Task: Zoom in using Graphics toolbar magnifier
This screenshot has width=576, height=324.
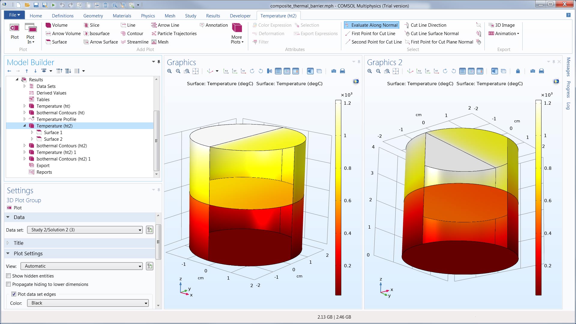Action: point(170,71)
